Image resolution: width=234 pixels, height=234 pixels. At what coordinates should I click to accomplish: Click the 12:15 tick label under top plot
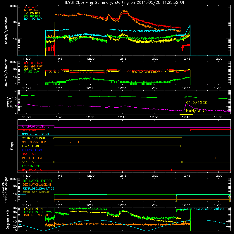click(x=122, y=59)
